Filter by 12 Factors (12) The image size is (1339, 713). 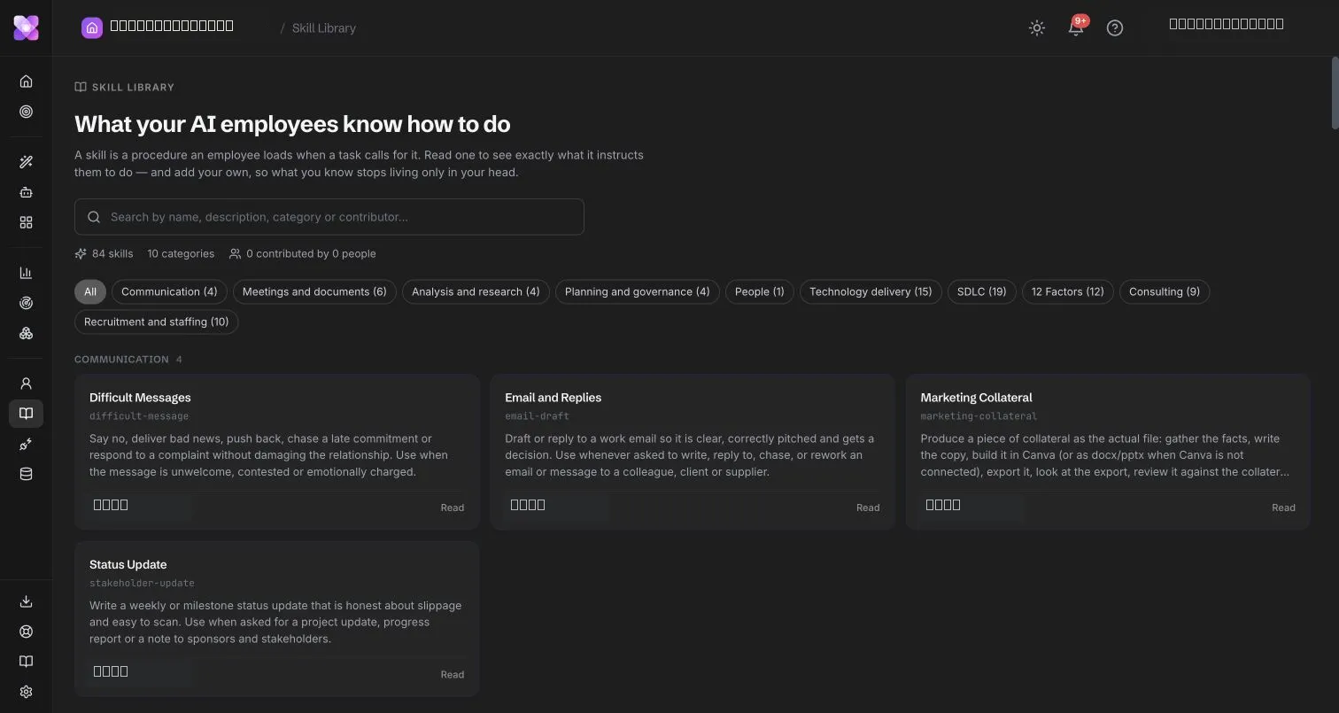[1068, 291]
